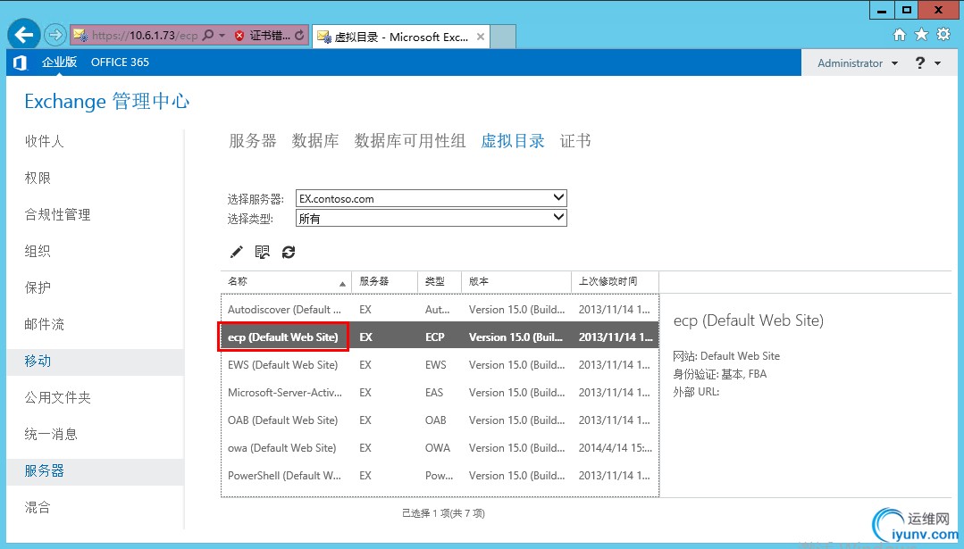Select the ecp (Default Web Site) row
This screenshot has height=549, width=964.
coord(440,337)
